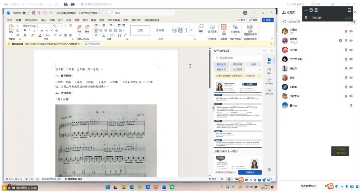Click the 全文降重 sidebar icon
This screenshot has height=192, width=360.
(x=269, y=81)
